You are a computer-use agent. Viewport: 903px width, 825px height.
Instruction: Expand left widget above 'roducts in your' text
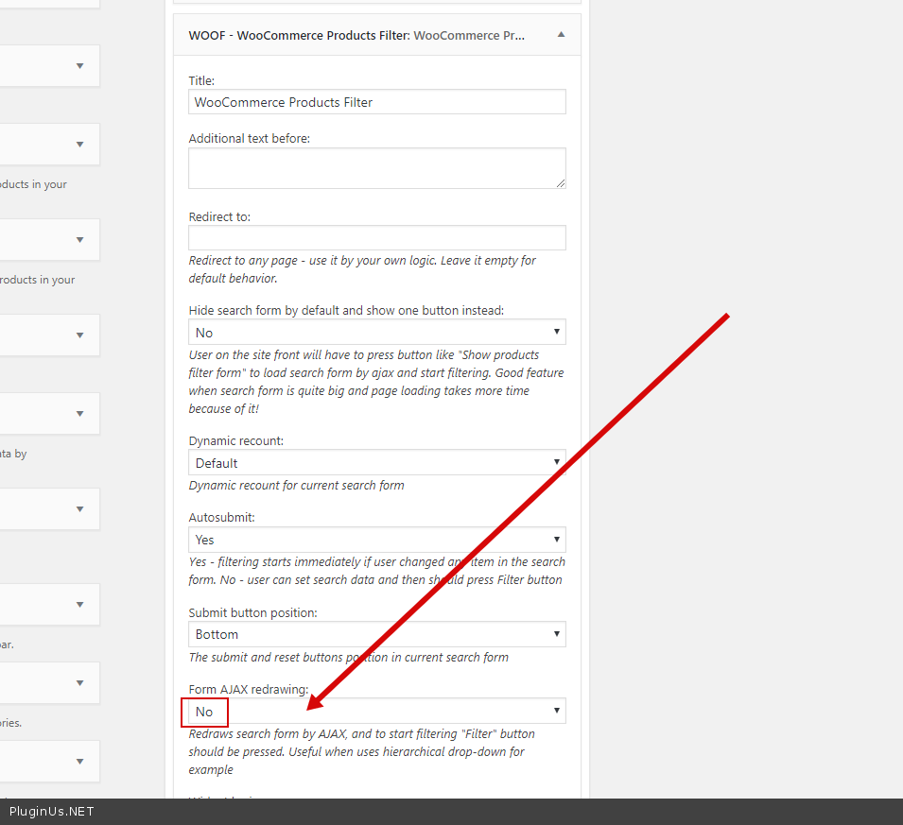[x=80, y=240]
